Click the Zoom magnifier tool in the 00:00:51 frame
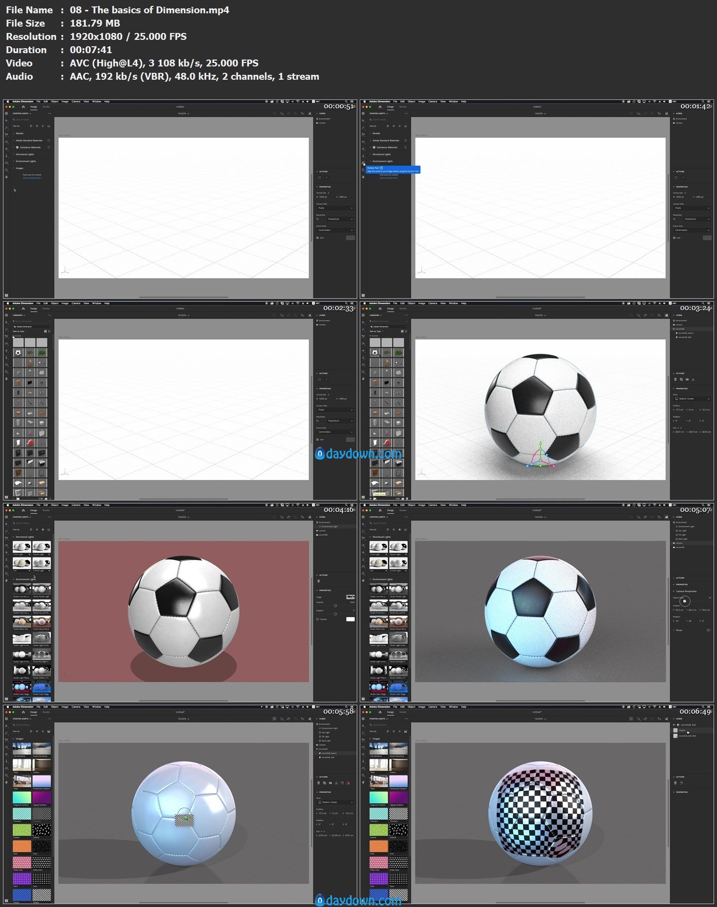The width and height of the screenshot is (717, 907). 6,170
